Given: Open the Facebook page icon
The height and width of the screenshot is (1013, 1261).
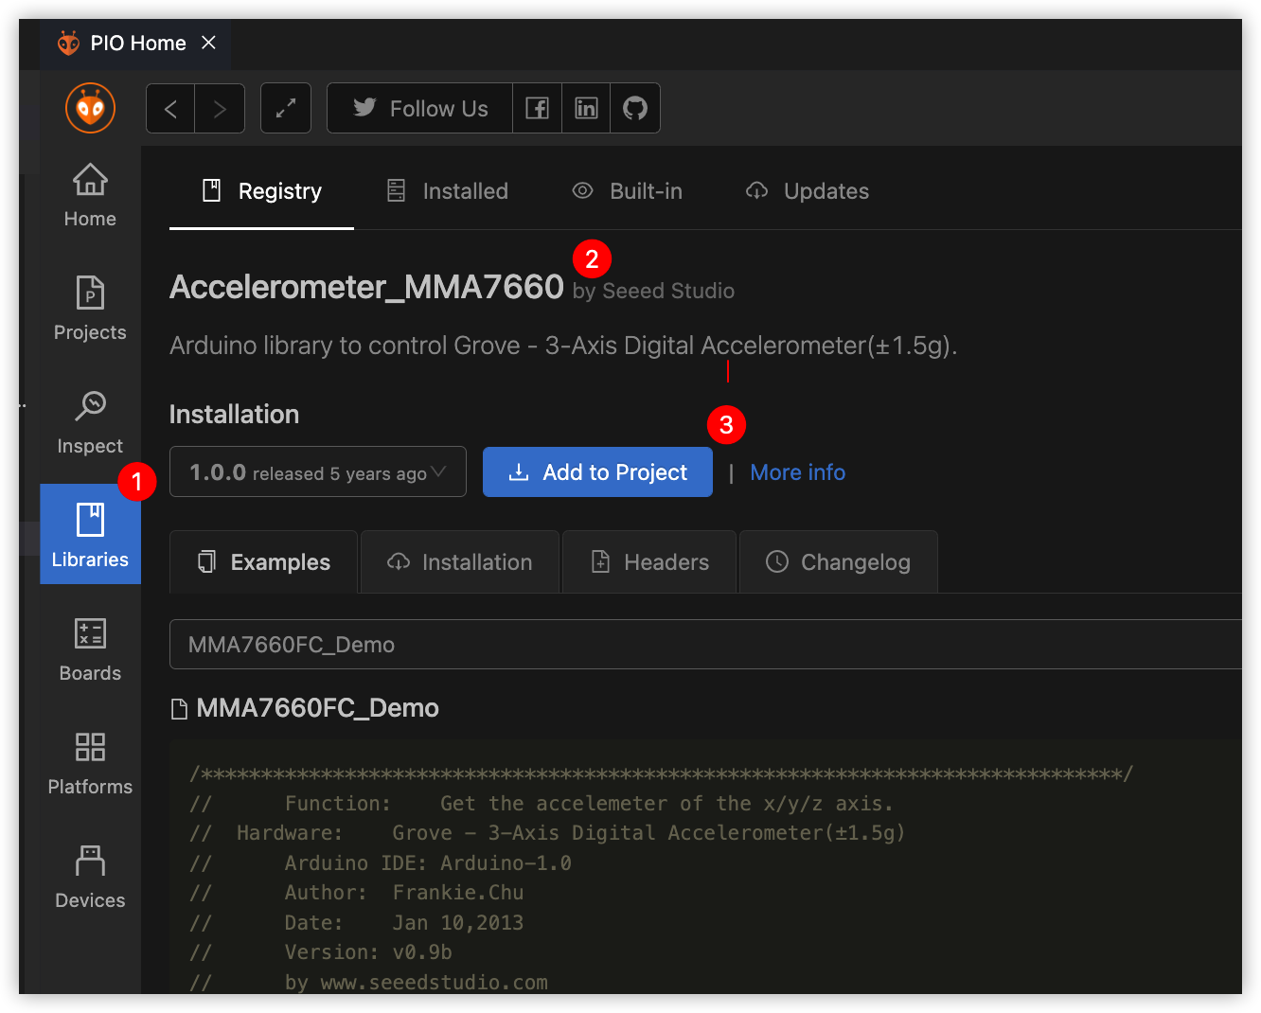Looking at the screenshot, I should [x=537, y=109].
